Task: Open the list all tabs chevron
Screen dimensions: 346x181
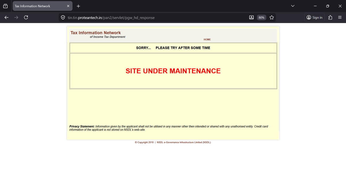Action: click(x=293, y=6)
